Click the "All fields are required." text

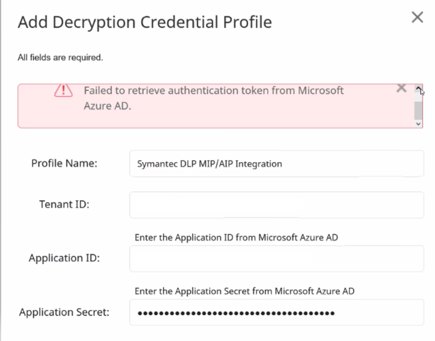click(x=60, y=57)
